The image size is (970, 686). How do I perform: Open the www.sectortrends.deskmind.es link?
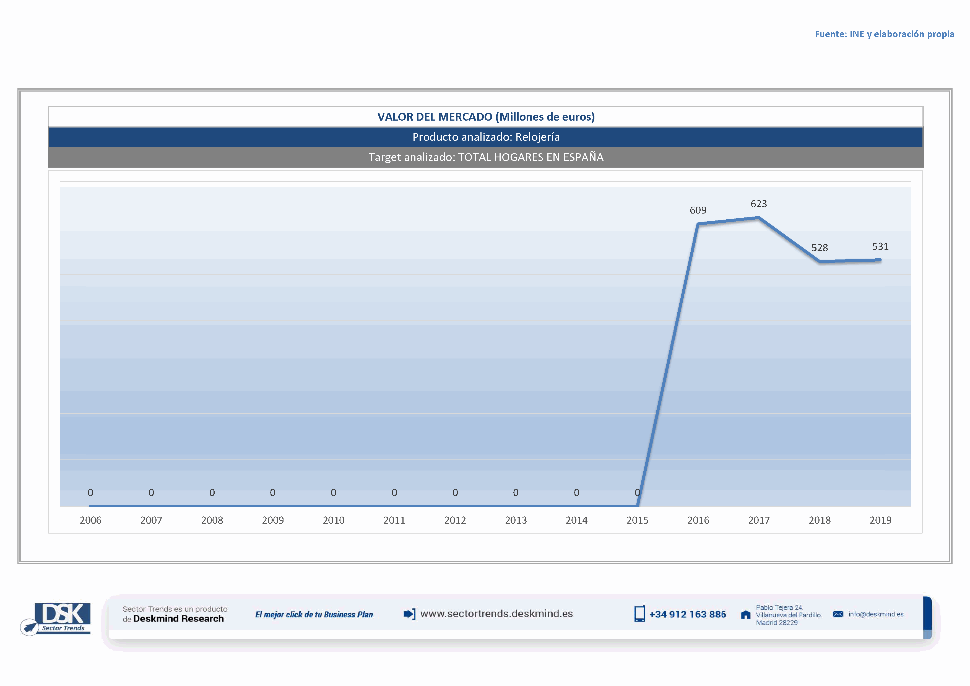pyautogui.click(x=496, y=614)
